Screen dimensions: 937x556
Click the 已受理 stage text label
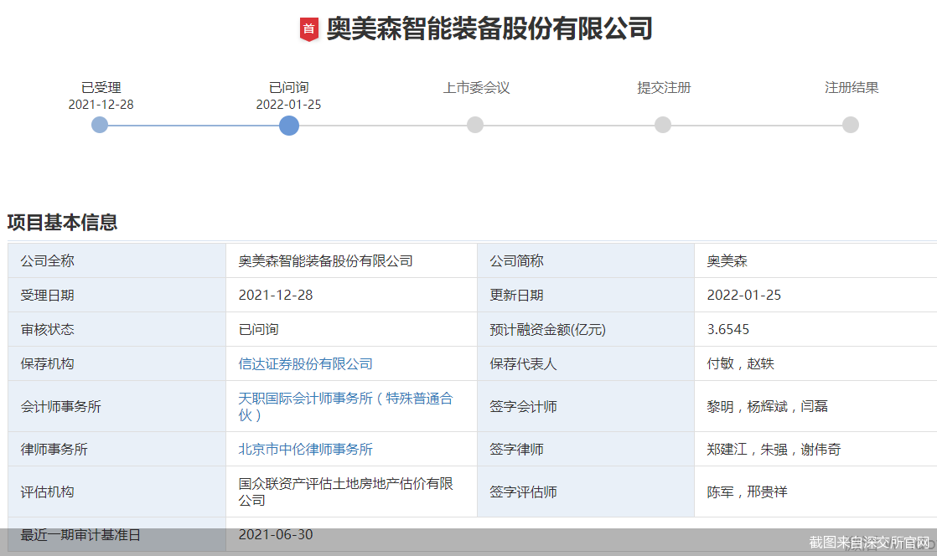(x=101, y=87)
